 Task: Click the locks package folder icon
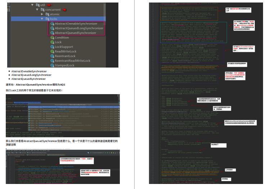(x=47, y=19)
